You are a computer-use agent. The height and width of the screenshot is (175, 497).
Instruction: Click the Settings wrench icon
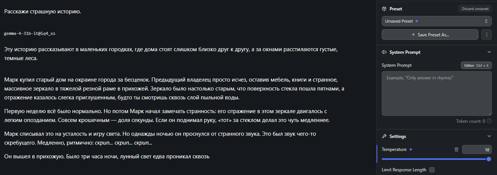pyautogui.click(x=384, y=136)
